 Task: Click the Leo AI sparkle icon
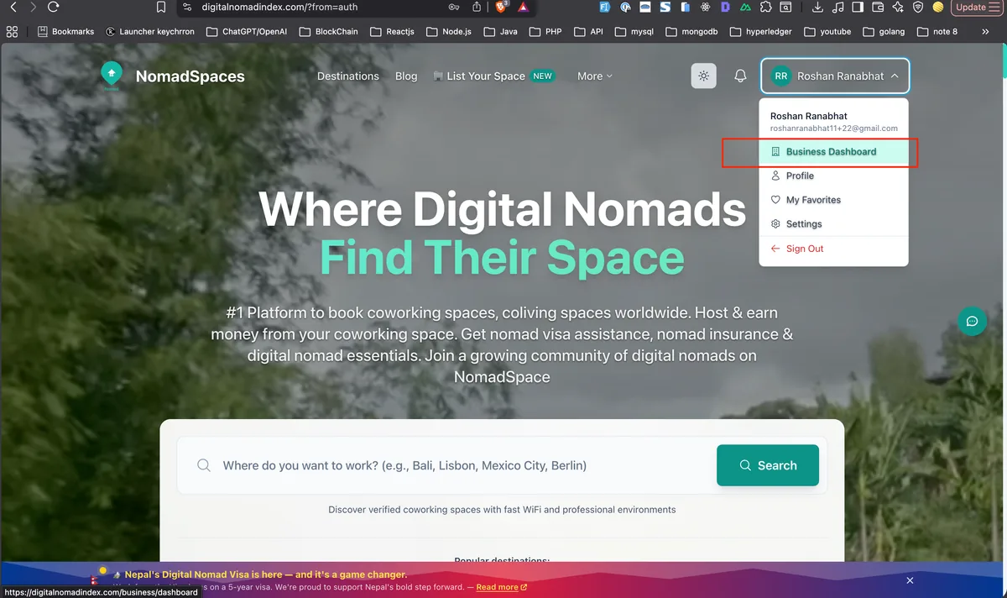898,8
